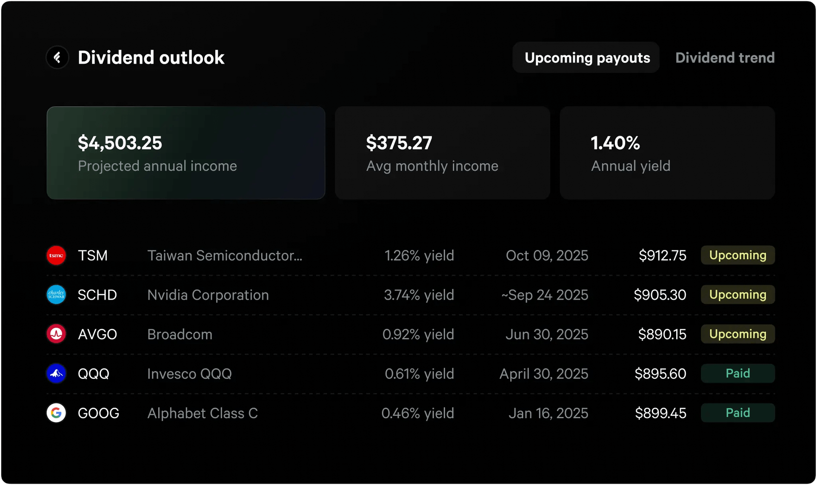Click the AVGO ticker symbol

pyautogui.click(x=97, y=335)
